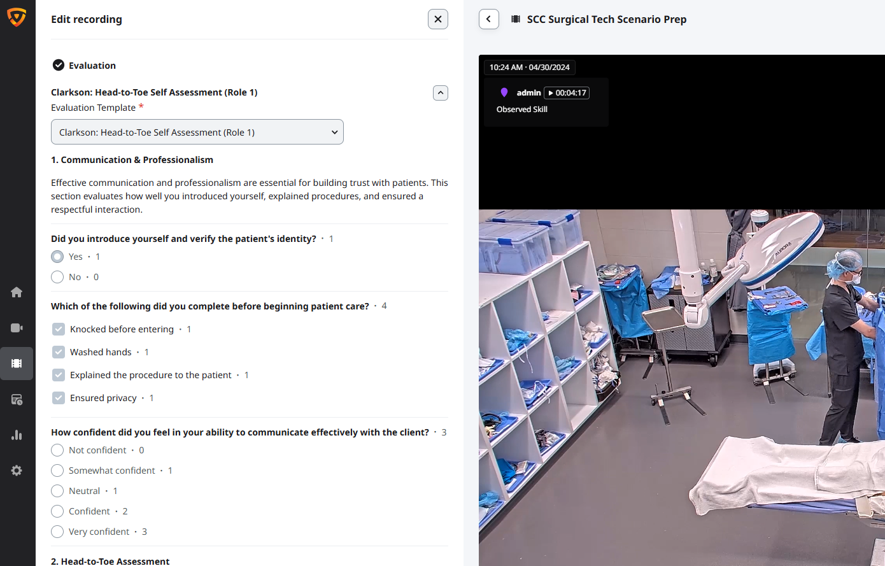Jump to the 00:04:17 timestamp
885x566 pixels.
[x=567, y=93]
